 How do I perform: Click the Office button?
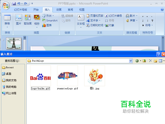pyautogui.click(x=6, y=6)
